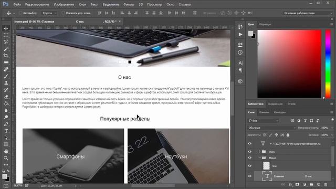Hide the Лого group layer
Image resolution: width=336 pixels, height=189 pixels.
pyautogui.click(x=250, y=152)
